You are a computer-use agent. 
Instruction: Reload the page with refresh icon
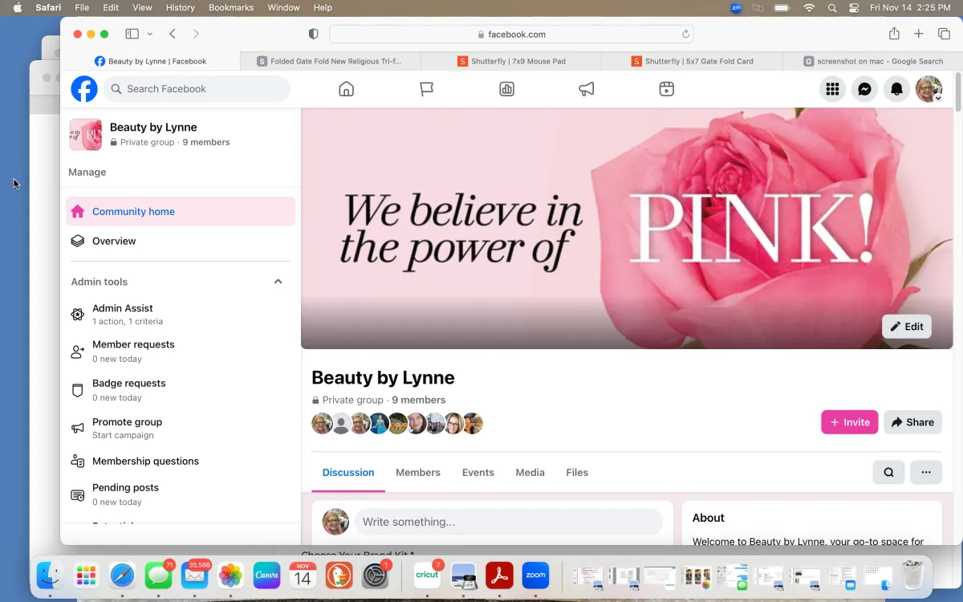tap(685, 34)
